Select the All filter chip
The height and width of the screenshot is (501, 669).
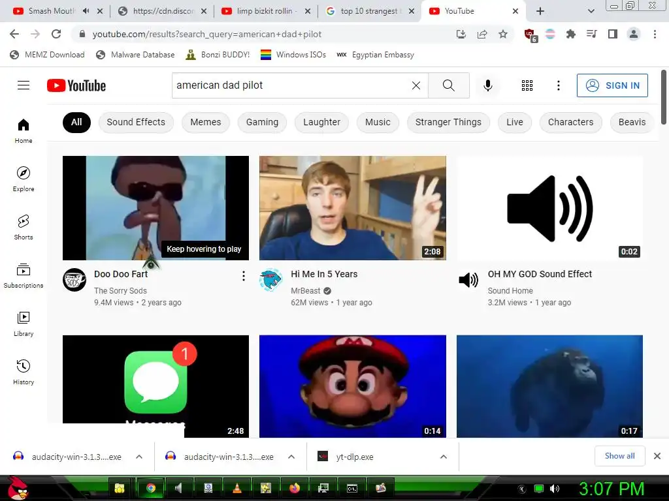(76, 122)
